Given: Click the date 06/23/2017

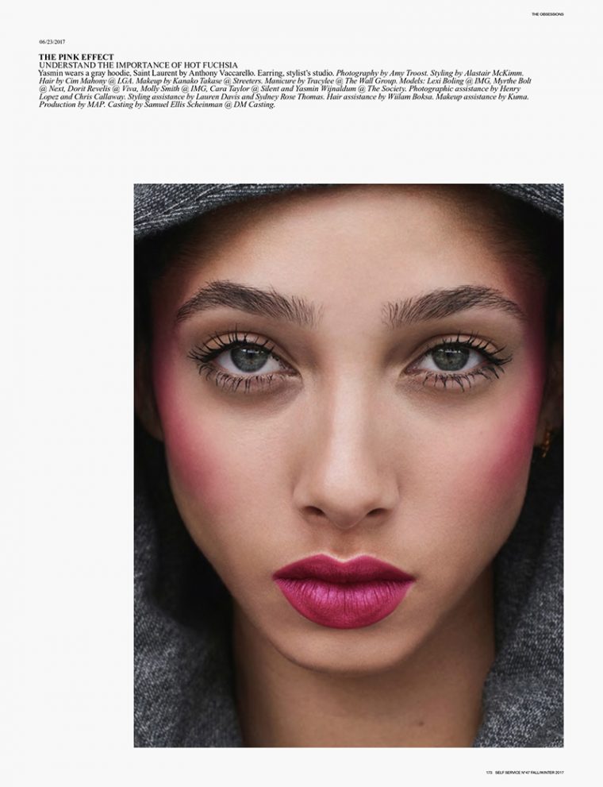Looking at the screenshot, I should [x=52, y=41].
